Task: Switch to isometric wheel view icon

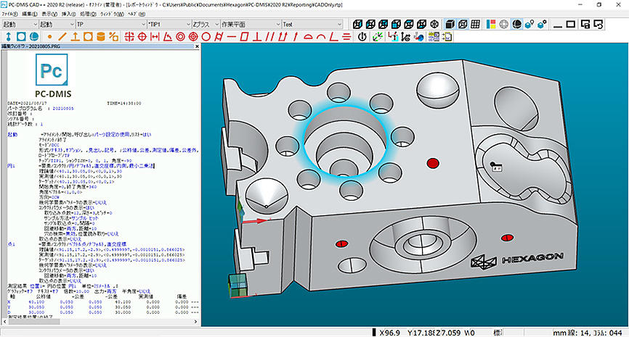Action: click(434, 25)
